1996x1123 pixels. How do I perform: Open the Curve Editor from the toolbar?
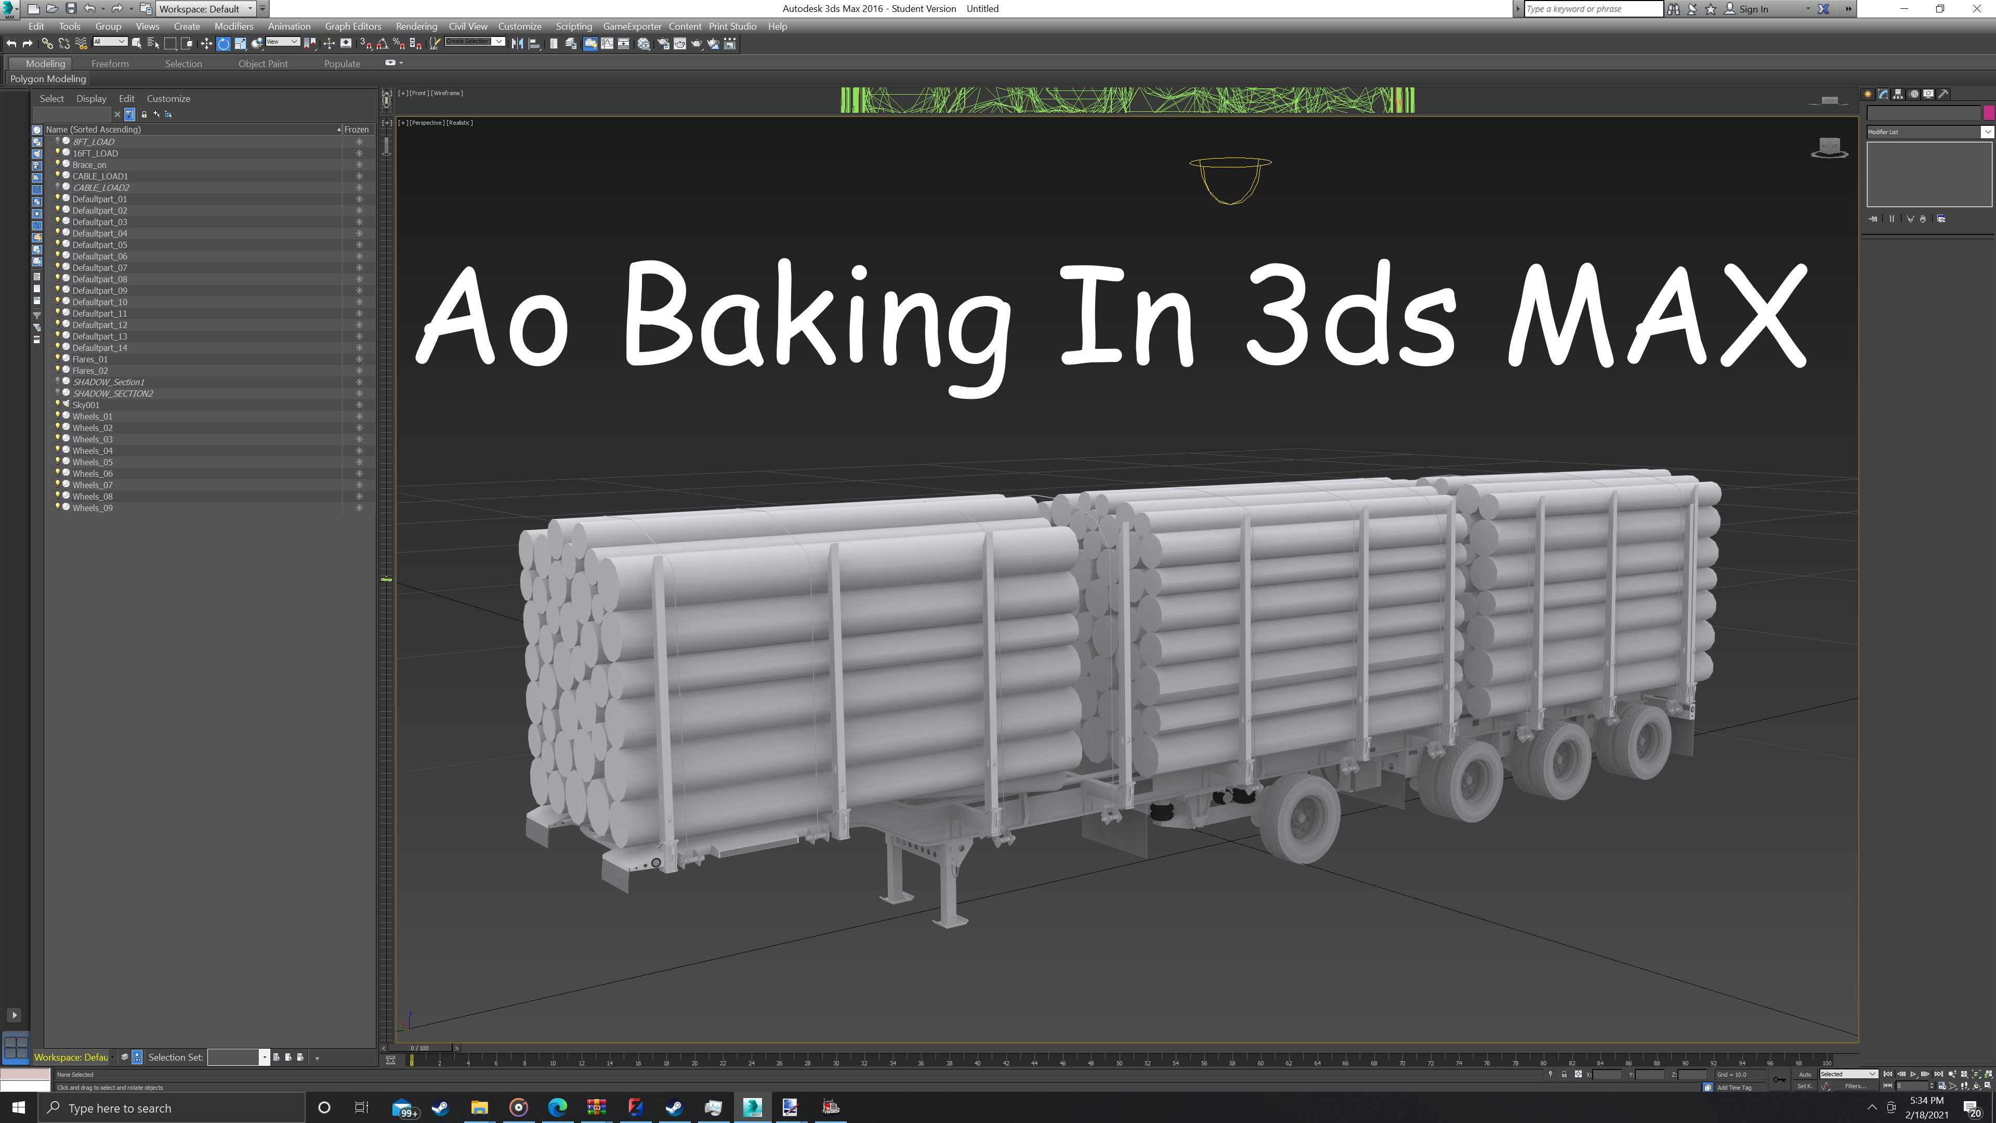pos(607,43)
